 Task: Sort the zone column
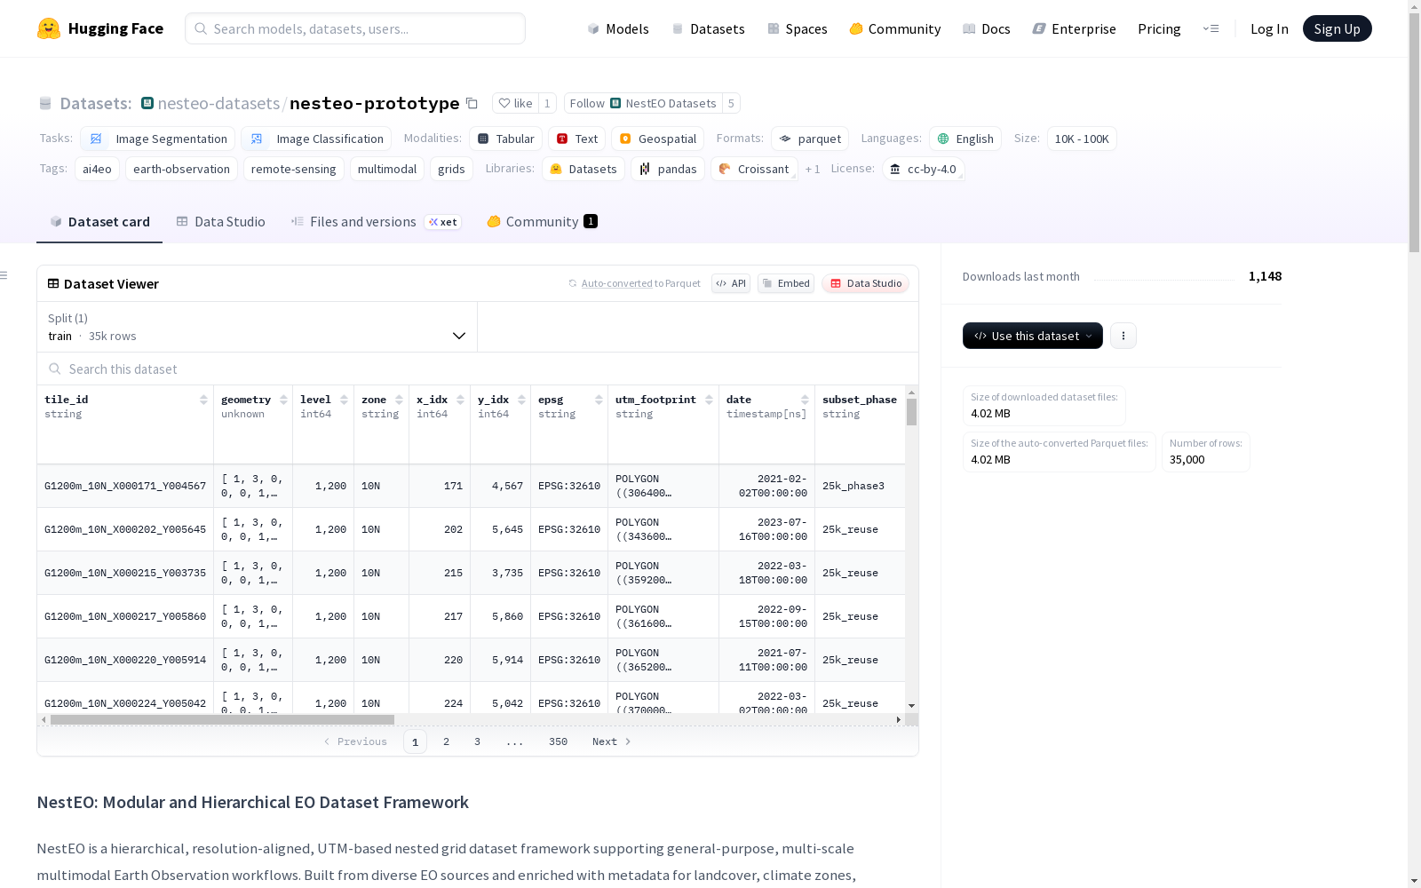point(399,400)
